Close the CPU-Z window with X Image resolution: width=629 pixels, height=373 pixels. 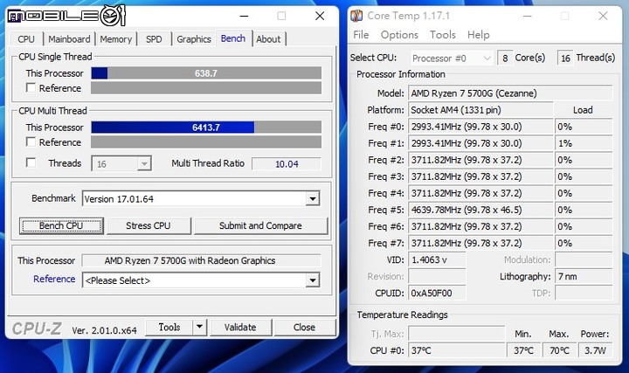pyautogui.click(x=320, y=16)
